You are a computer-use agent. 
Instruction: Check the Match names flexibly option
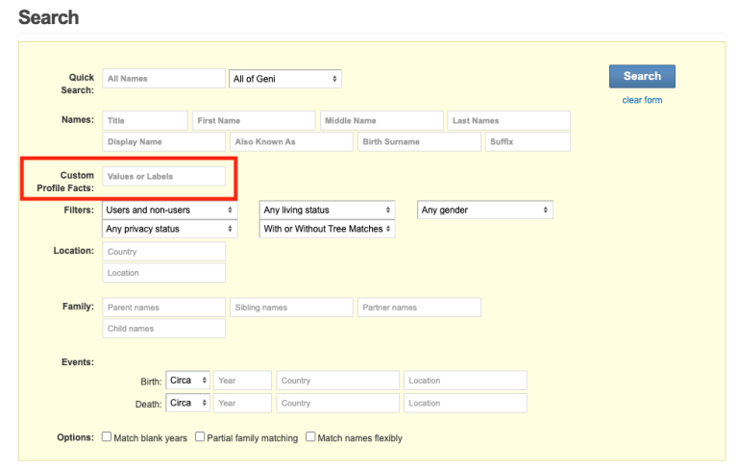click(310, 437)
